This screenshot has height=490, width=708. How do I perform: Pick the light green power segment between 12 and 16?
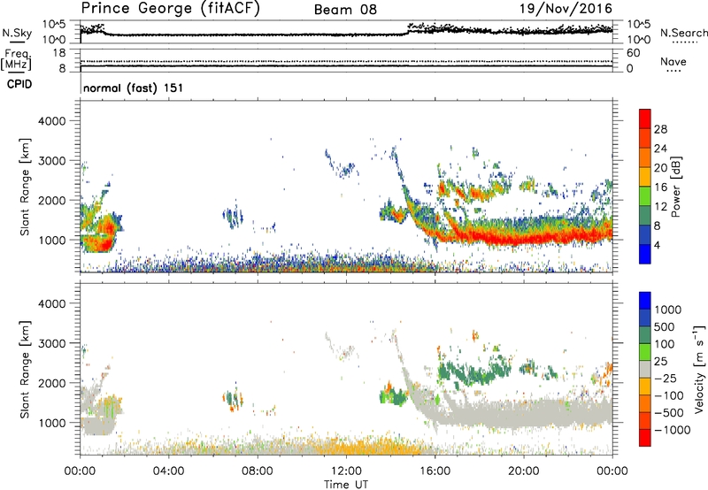coord(645,196)
